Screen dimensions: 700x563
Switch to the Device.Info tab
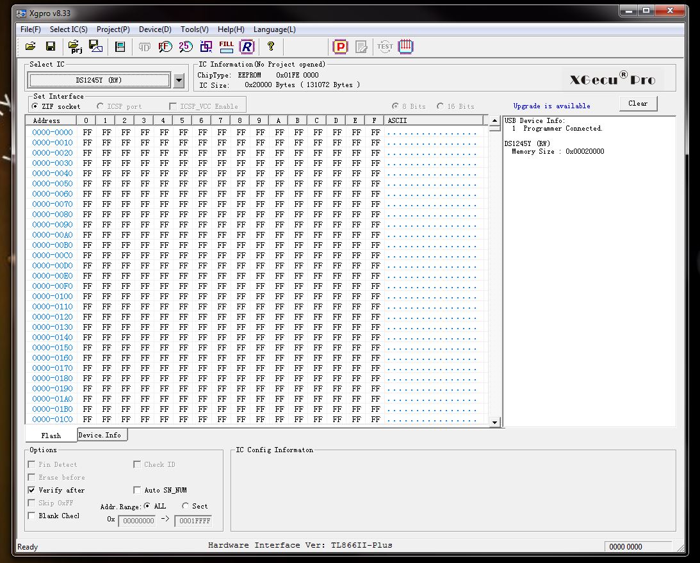[x=102, y=435]
